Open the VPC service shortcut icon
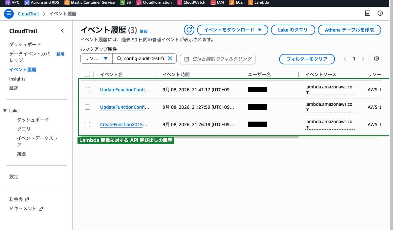The image size is (394, 230). point(8,3)
